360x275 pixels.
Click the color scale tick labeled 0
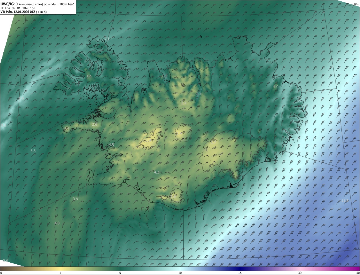1,273
